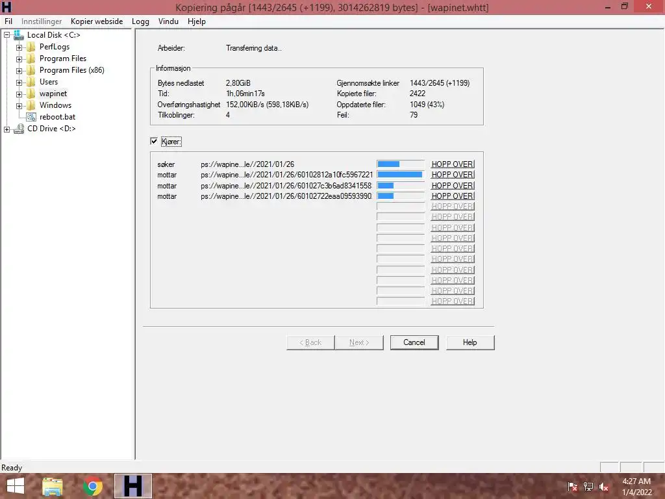Image resolution: width=665 pixels, height=499 pixels.
Task: Collapse the Local Disk C: tree node
Action: coord(6,35)
